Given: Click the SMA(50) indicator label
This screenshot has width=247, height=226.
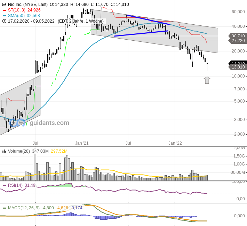Looking at the screenshot, I should (x=16, y=16).
